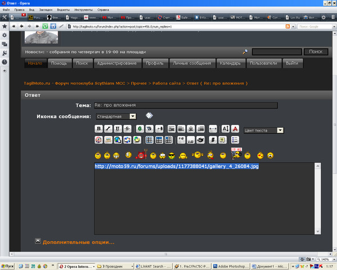
Task: Insert quote bubble icon
Action: click(x=222, y=140)
